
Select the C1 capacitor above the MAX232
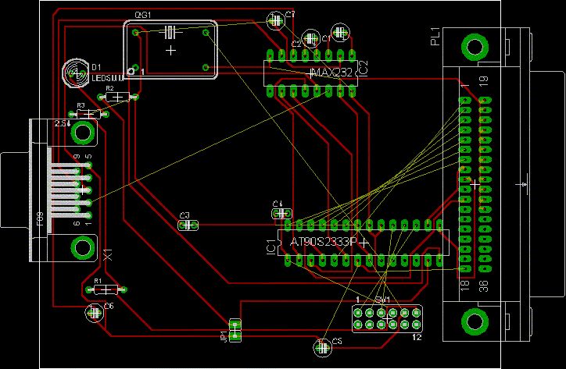tap(340, 33)
